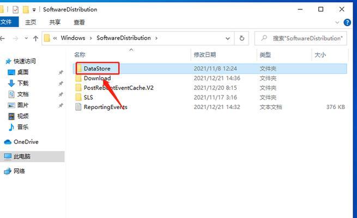Select 快速访问 in the navigation pane
The width and height of the screenshot is (357, 218).
tap(25, 61)
